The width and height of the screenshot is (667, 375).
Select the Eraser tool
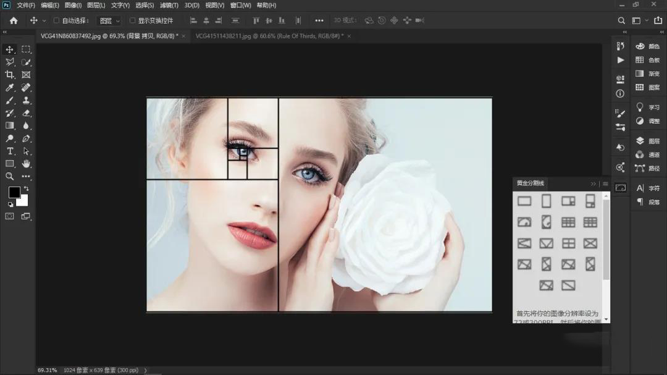(x=26, y=113)
